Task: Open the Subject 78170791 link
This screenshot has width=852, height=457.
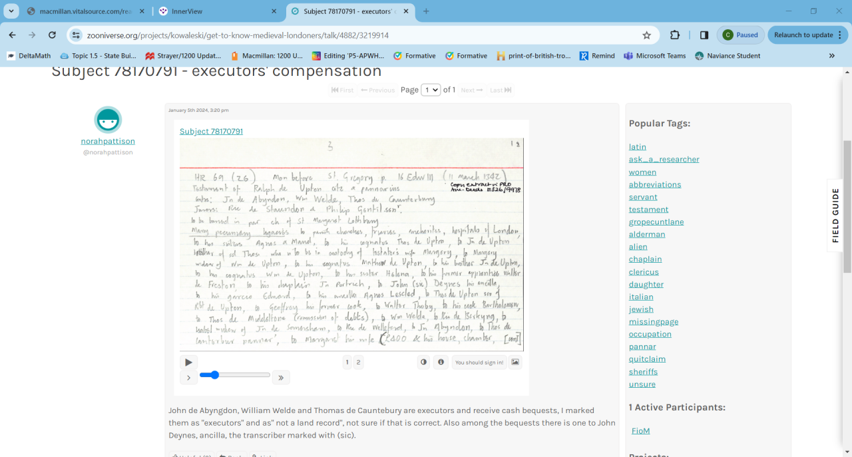Action: (211, 131)
